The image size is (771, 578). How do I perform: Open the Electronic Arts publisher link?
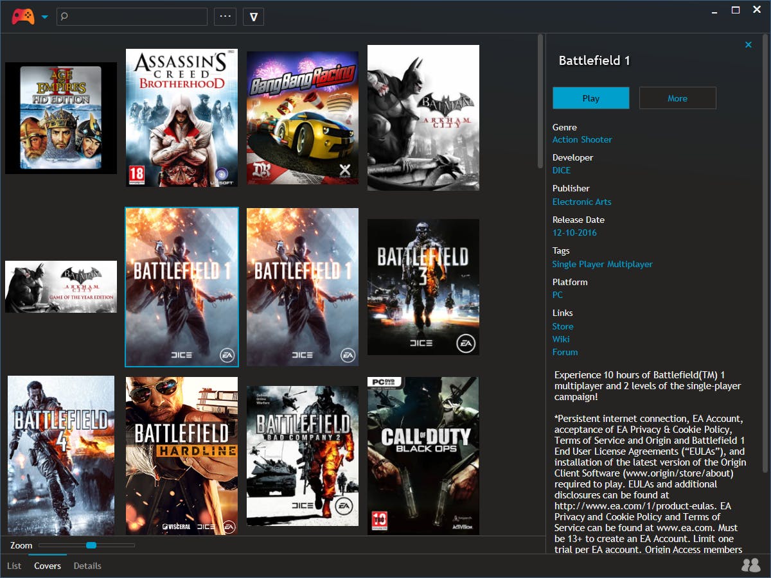(x=582, y=202)
